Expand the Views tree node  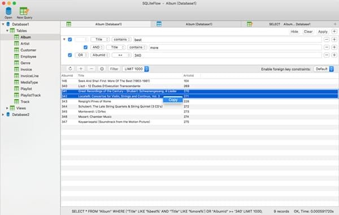(x=7, y=108)
